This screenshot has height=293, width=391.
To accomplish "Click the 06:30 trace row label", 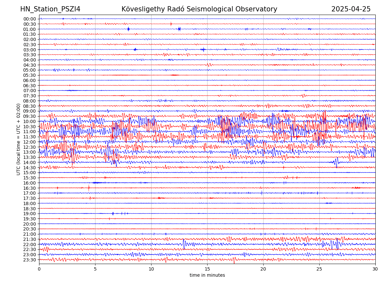I will 30,86.
